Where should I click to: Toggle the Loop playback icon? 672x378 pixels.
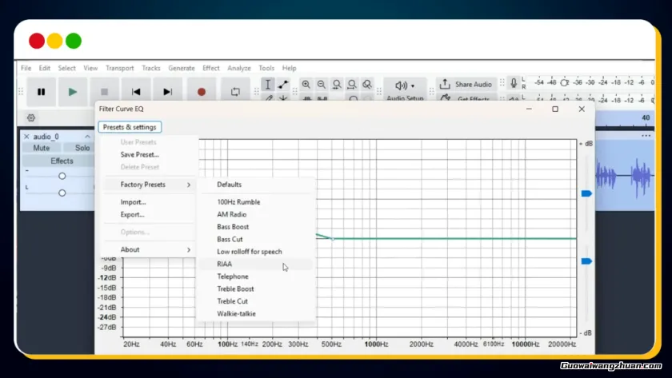click(235, 92)
